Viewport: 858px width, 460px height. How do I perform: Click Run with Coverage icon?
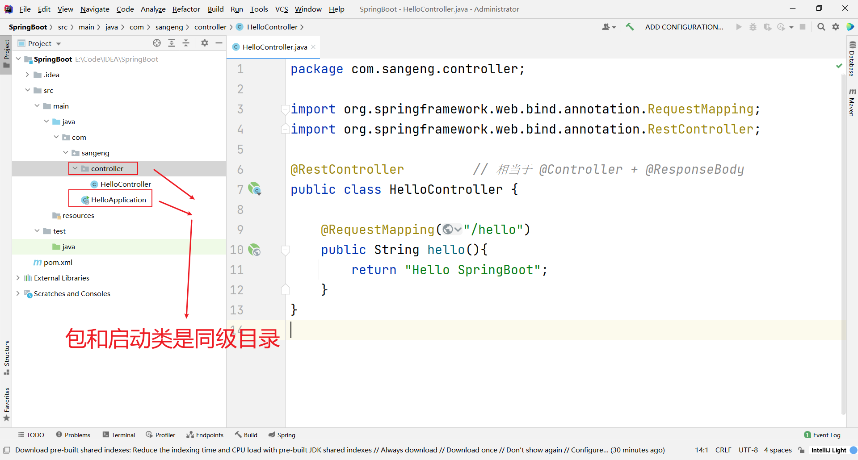click(x=767, y=27)
